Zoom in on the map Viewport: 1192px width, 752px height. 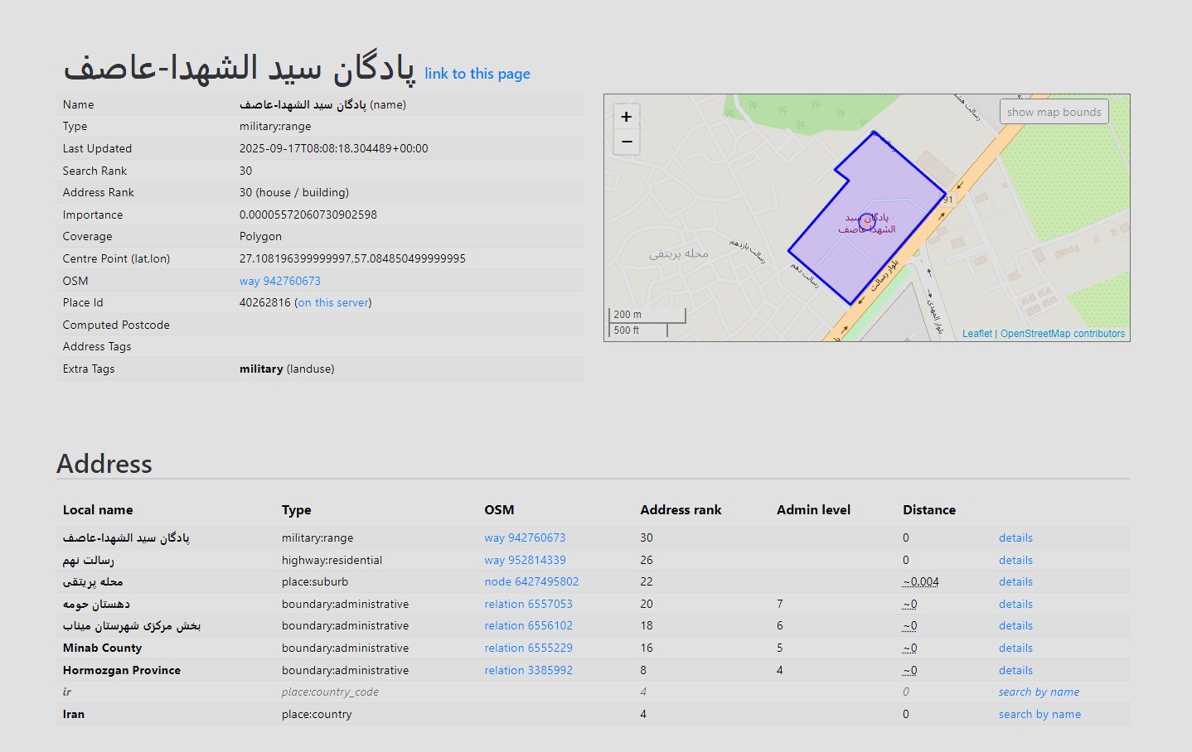tap(627, 117)
